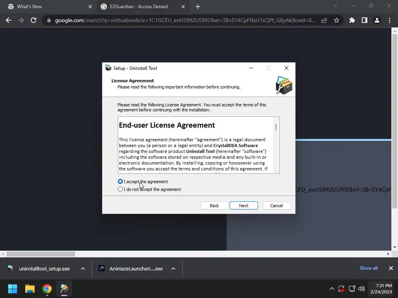Image resolution: width=398 pixels, height=298 pixels.
Task: Bookmark this page with star icon
Action: pyautogui.click(x=337, y=20)
